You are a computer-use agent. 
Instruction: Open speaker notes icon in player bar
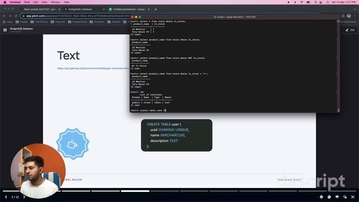coord(337,197)
